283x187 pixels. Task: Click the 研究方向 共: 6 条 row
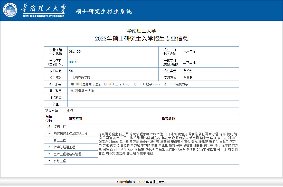click(141, 111)
